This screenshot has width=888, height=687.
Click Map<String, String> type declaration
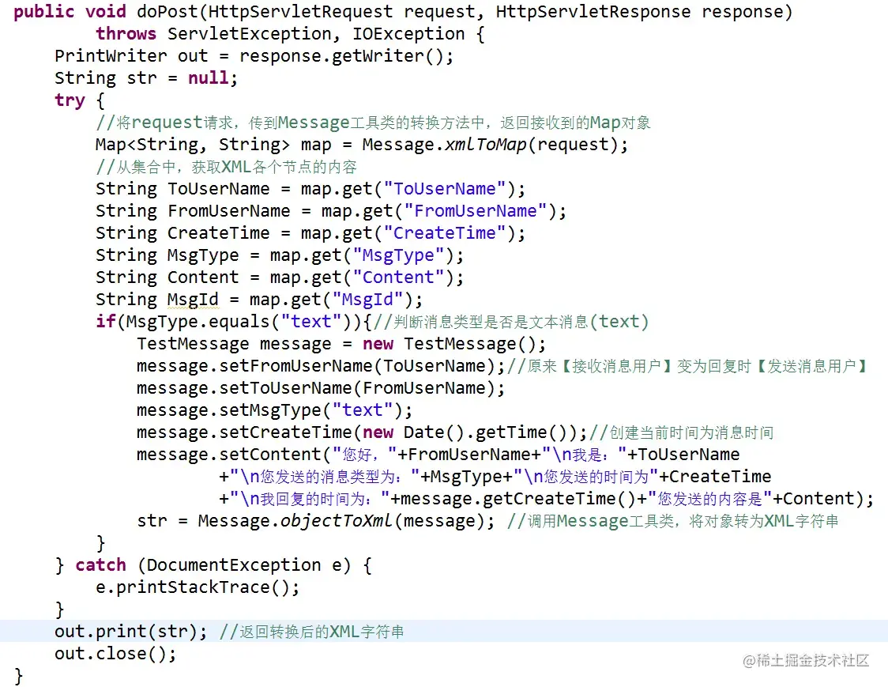pos(193,145)
